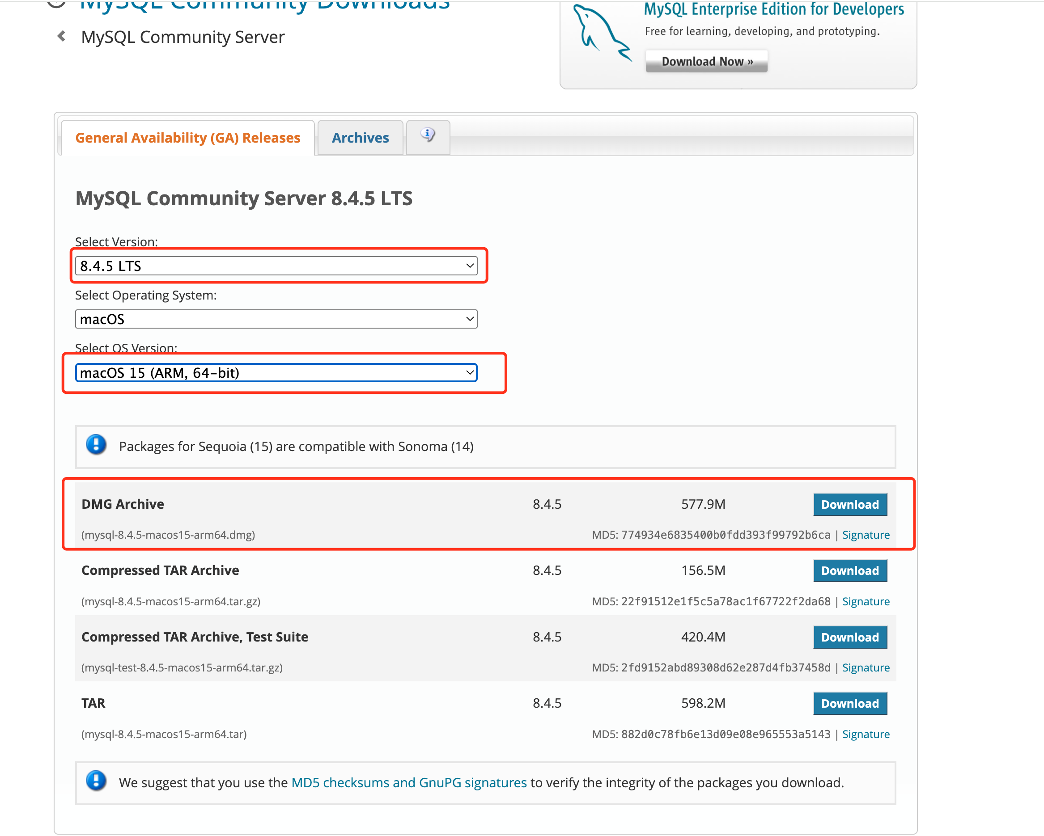Open Signature link for DMG Archive
1044x836 pixels.
(866, 535)
